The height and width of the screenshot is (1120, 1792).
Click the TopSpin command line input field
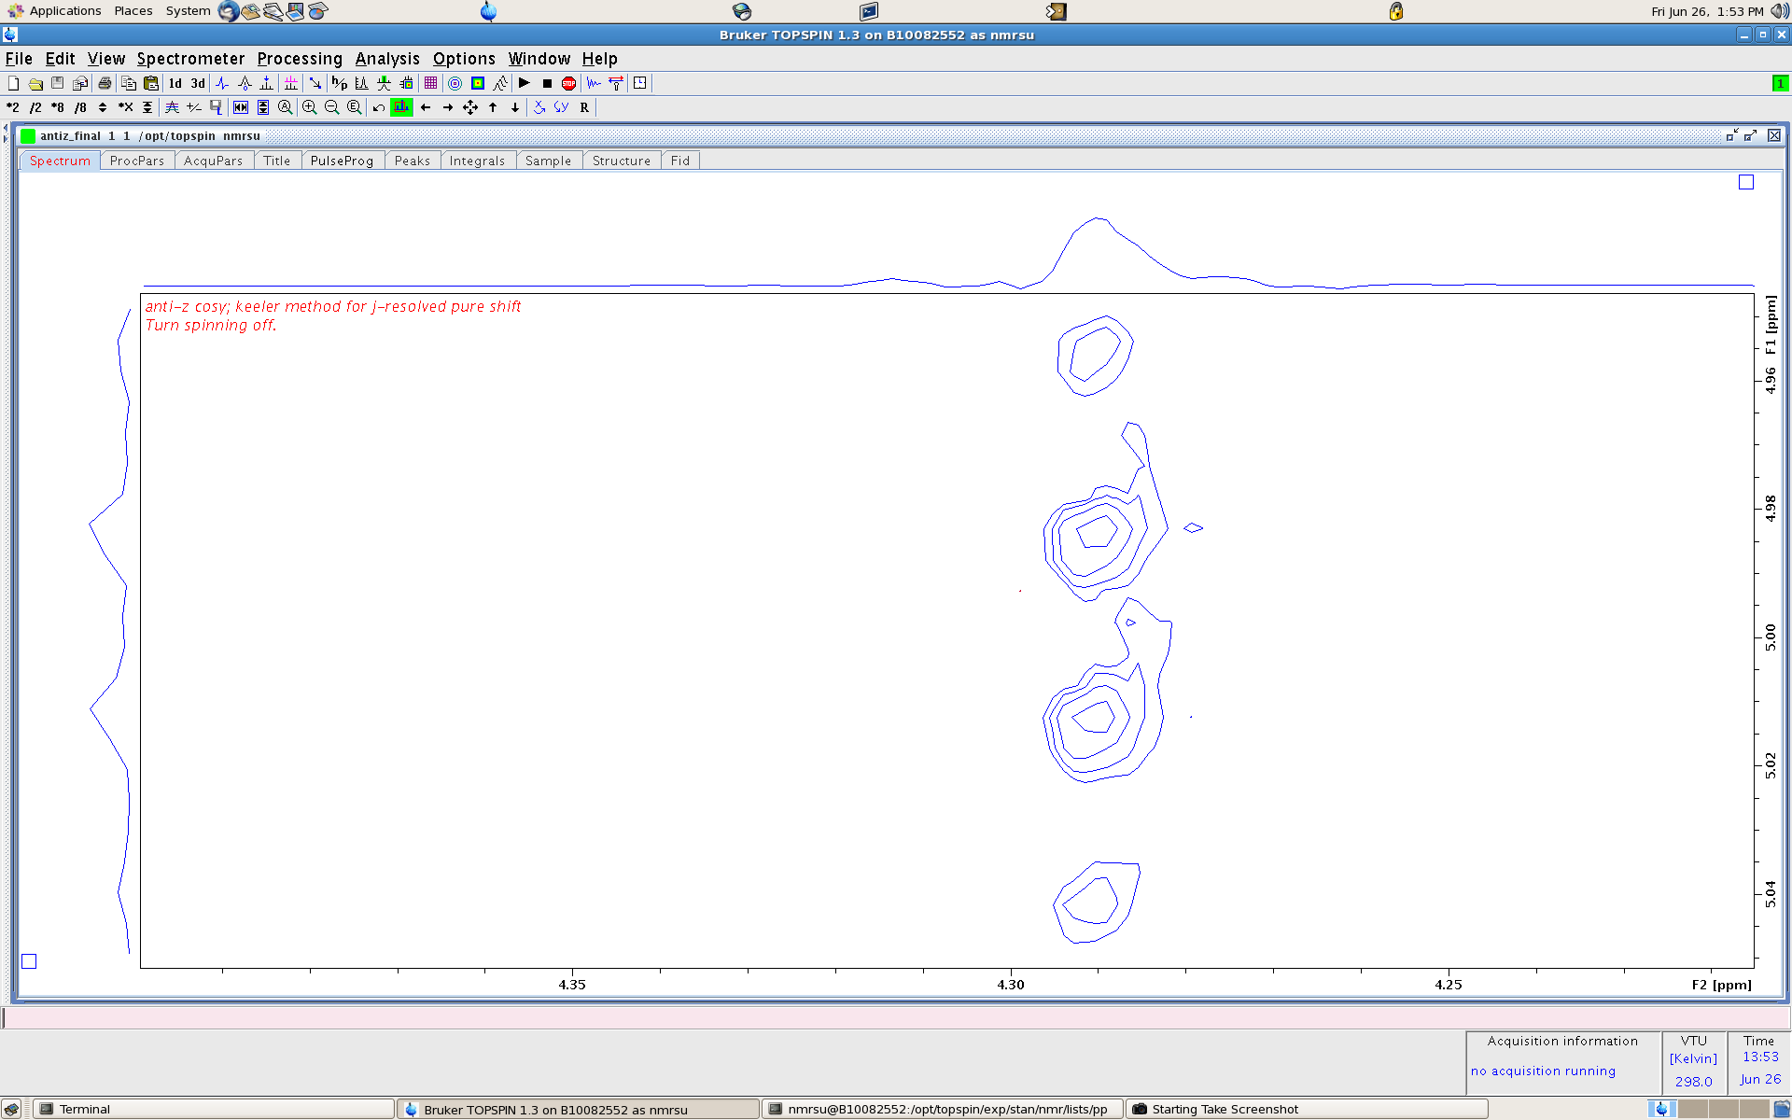tap(895, 1017)
